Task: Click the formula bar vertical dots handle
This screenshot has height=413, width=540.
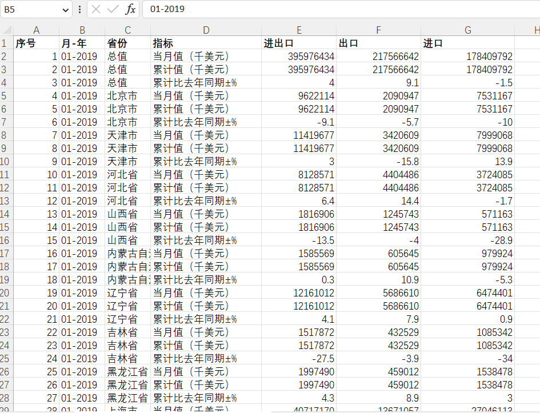Action: coord(80,9)
